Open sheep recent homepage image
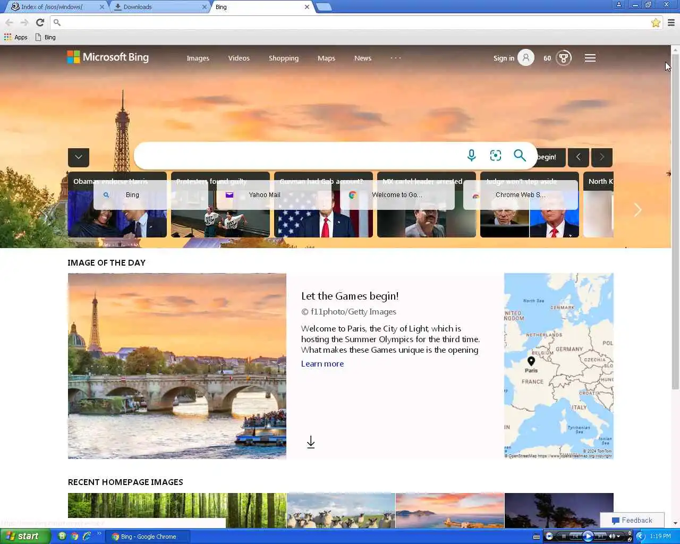This screenshot has width=680, height=544. (x=341, y=510)
